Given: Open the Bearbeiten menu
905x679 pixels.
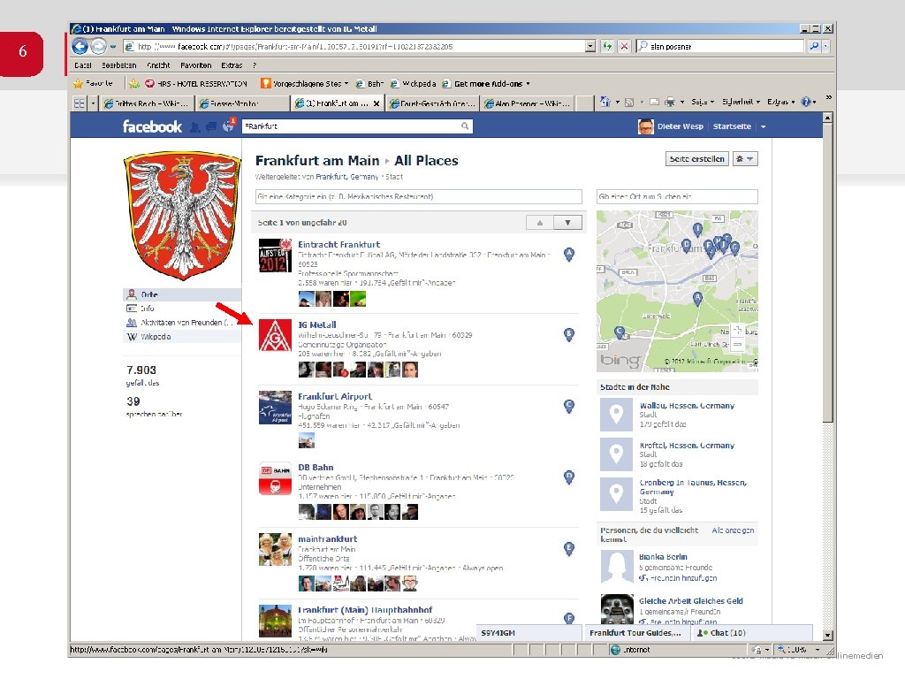Looking at the screenshot, I should 119,65.
